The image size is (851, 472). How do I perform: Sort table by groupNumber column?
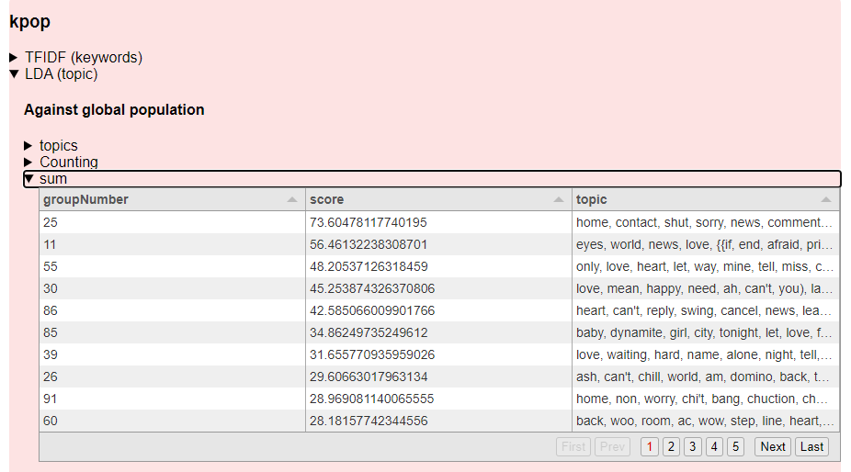tap(172, 199)
